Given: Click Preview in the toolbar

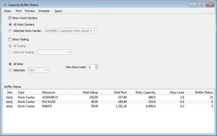Looking at the screenshot, I should point(30,11).
